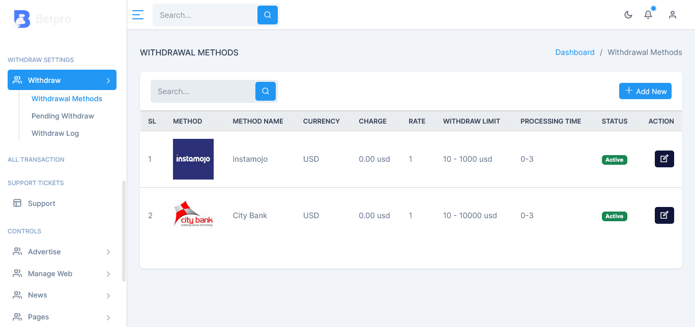Click the 'City Bank' method name cell
The width and height of the screenshot is (695, 327).
(x=250, y=216)
